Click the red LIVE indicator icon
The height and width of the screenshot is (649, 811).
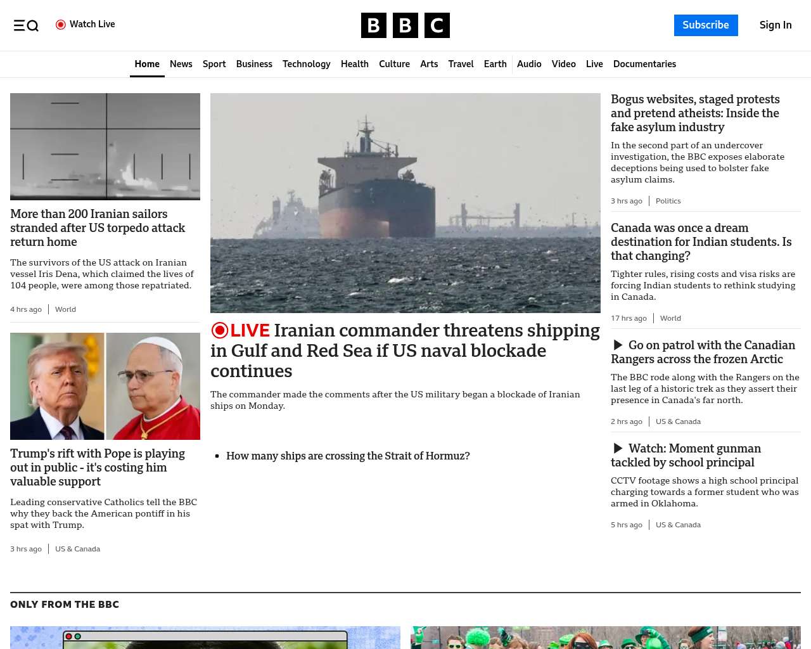point(220,330)
